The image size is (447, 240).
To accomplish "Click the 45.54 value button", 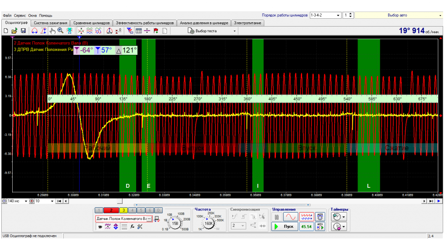I will point(306,226).
